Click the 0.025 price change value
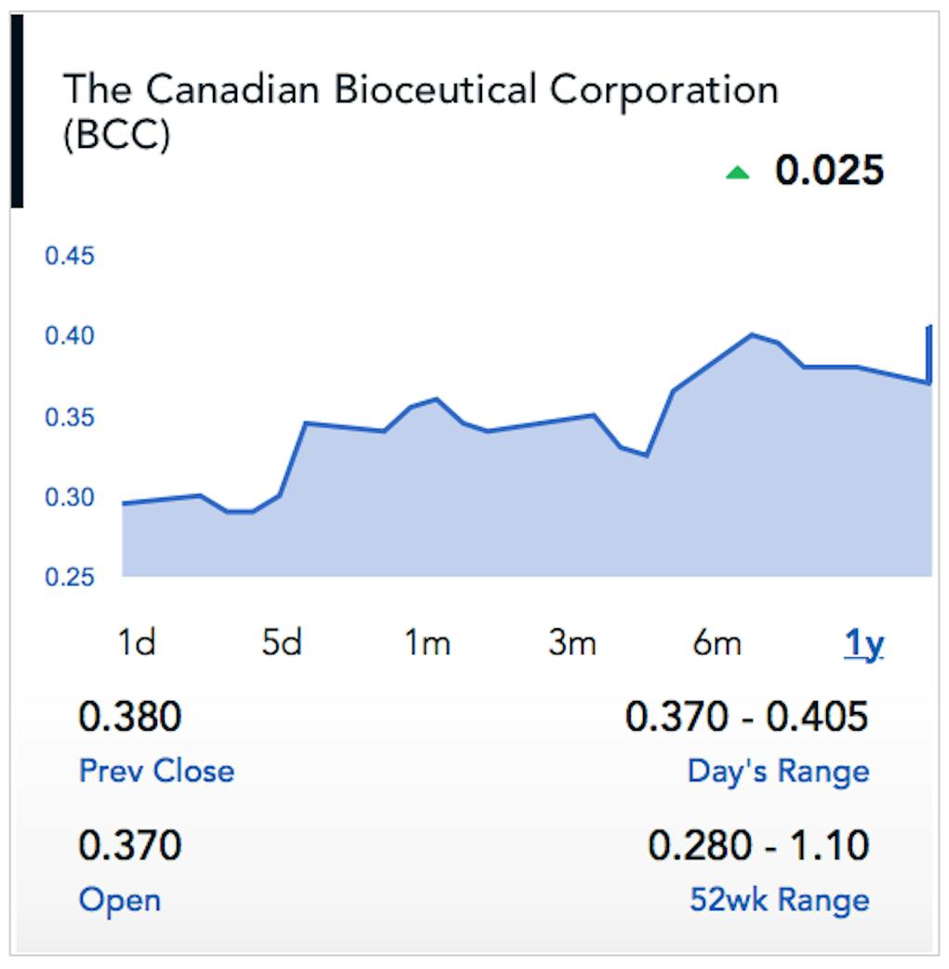 click(829, 171)
